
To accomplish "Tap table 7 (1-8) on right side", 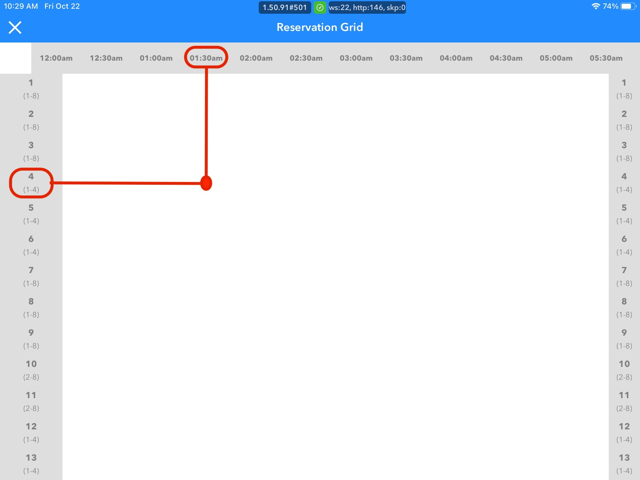I will pos(624,277).
